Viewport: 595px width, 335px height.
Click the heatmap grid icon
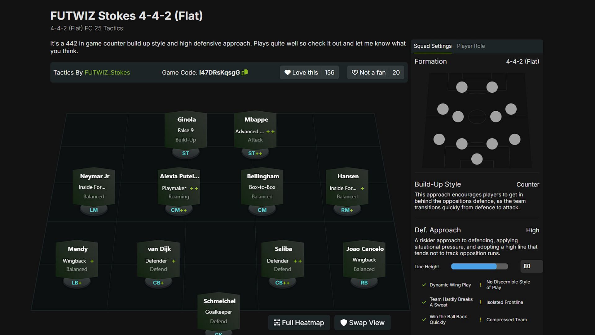277,323
